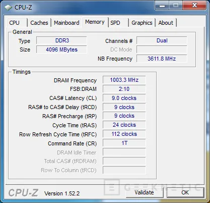Click the CAS# Latency (CL) label

pyautogui.click(x=73, y=98)
